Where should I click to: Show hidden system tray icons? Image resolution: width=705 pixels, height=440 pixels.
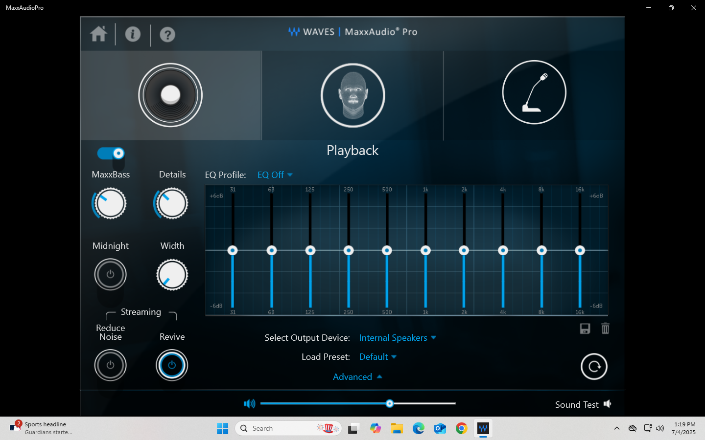click(617, 429)
